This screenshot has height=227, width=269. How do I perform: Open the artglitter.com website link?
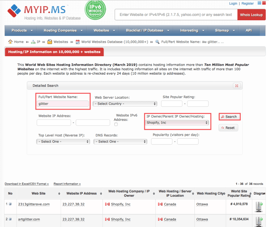click(x=28, y=219)
